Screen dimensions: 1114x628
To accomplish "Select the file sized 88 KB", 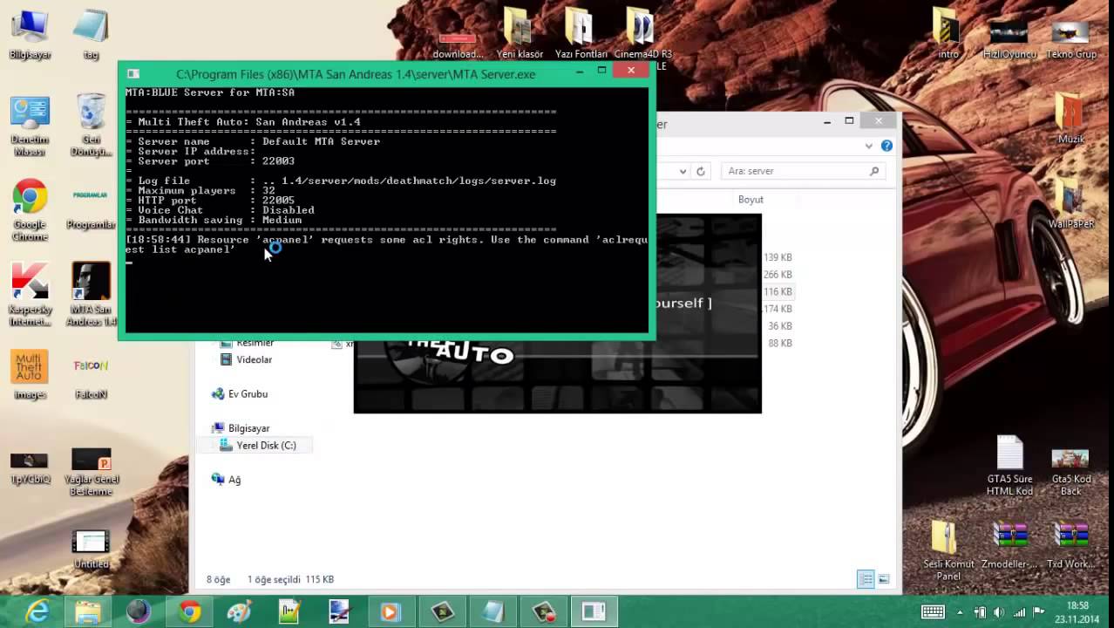I will [779, 344].
